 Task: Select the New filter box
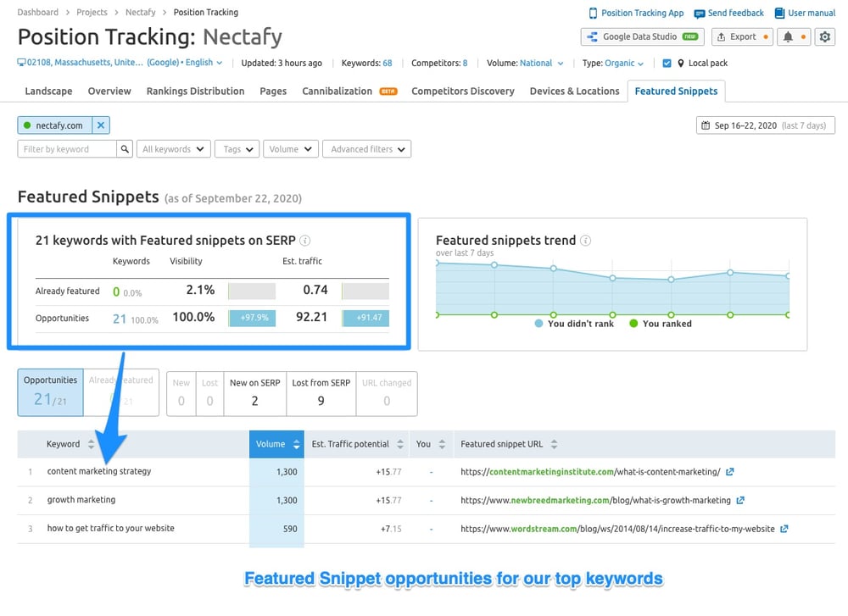tap(181, 393)
